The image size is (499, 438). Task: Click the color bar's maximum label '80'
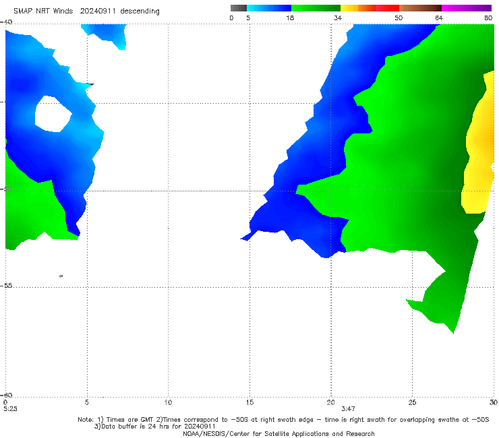point(488,18)
